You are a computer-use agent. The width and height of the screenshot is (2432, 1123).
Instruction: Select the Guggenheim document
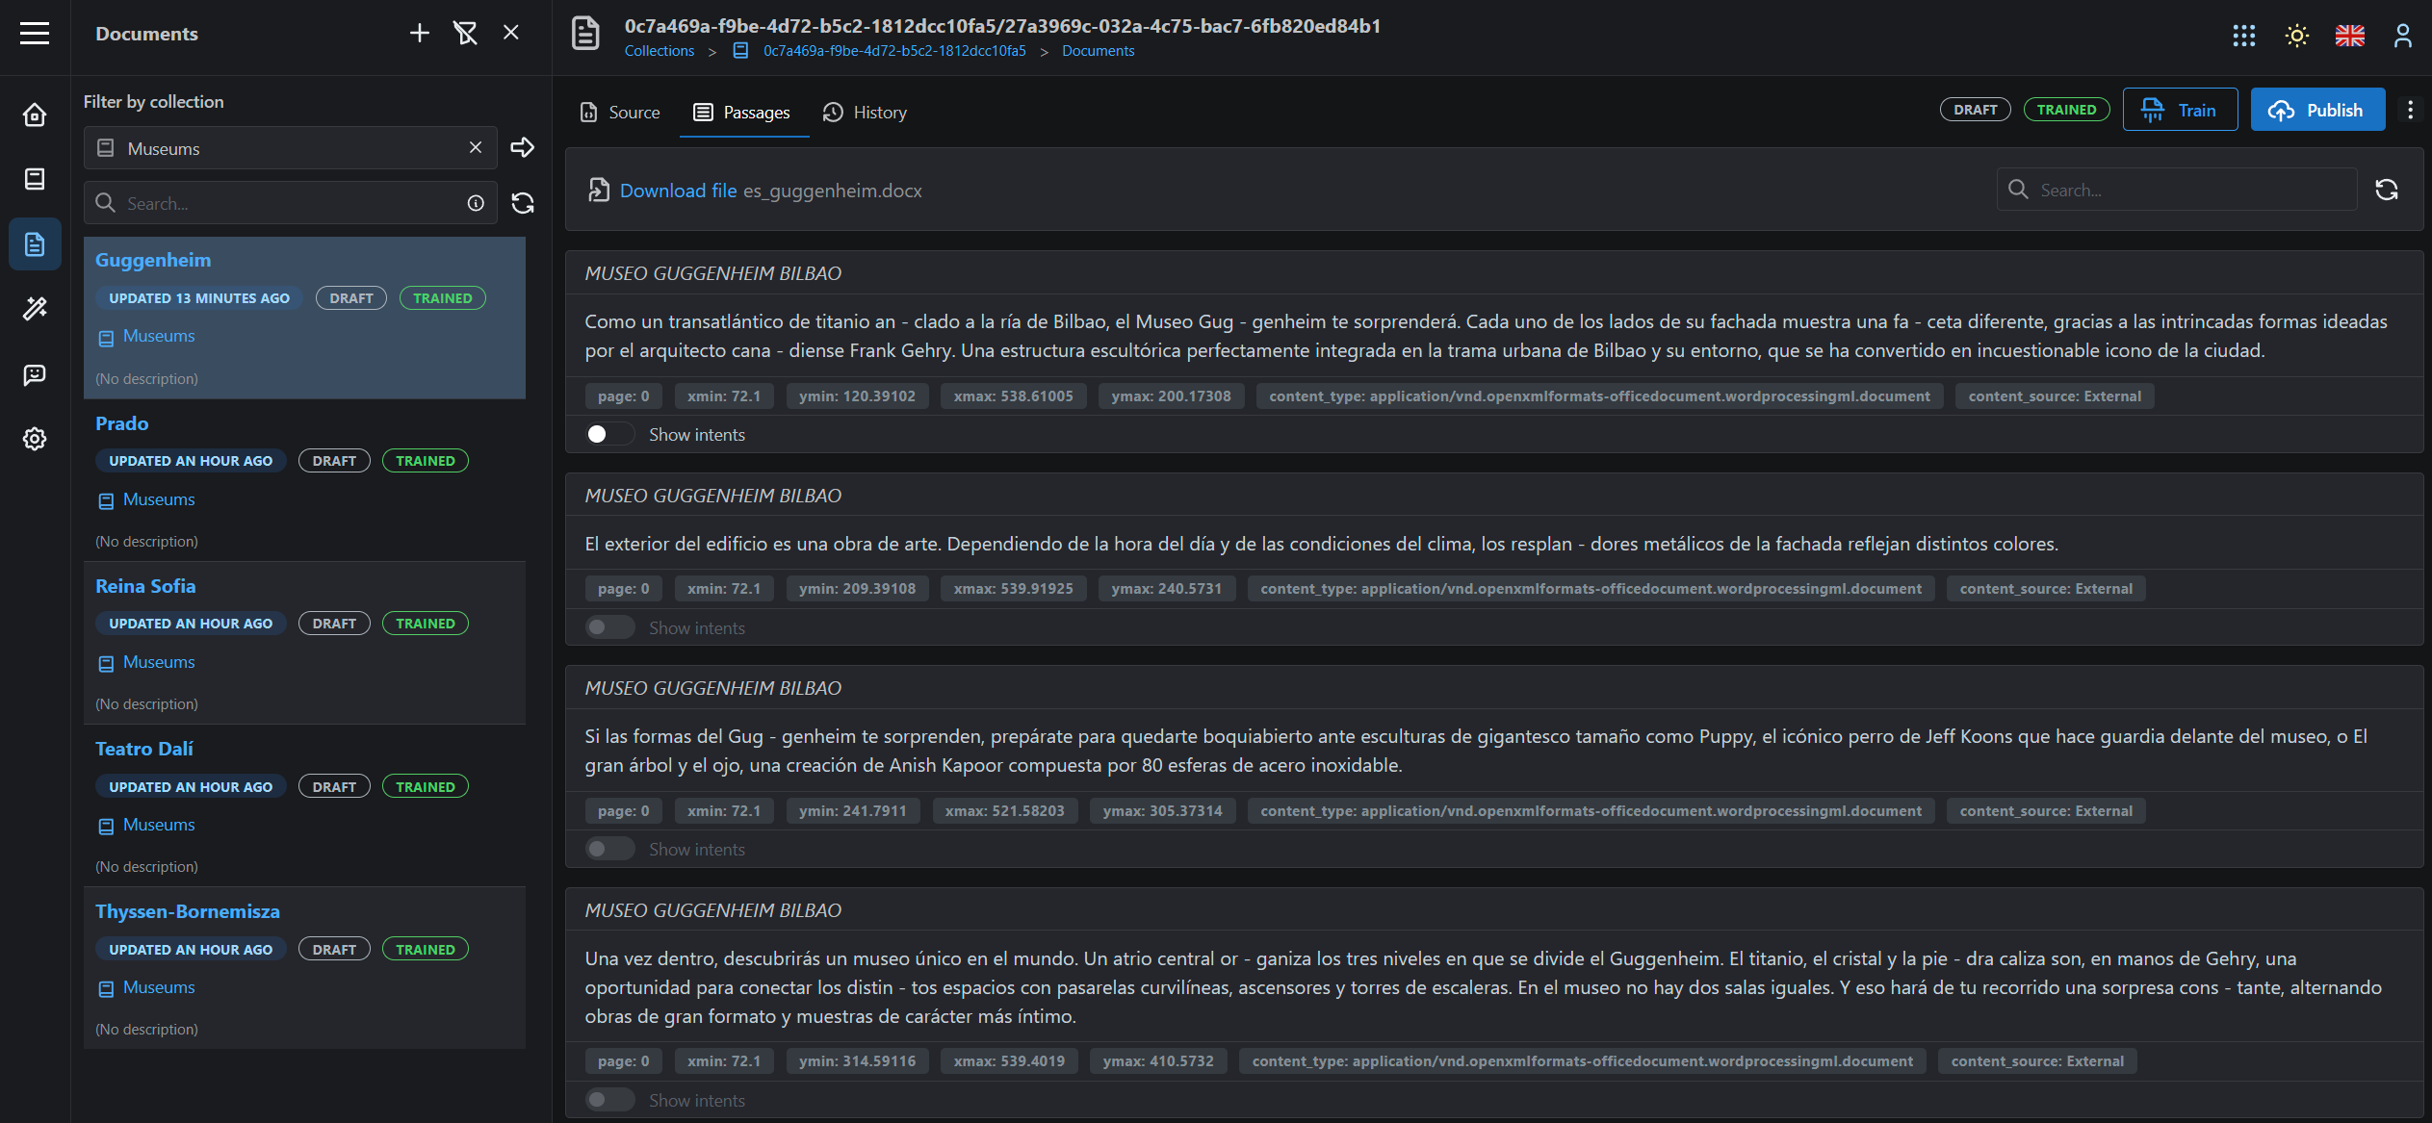[304, 318]
